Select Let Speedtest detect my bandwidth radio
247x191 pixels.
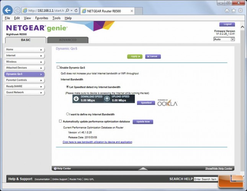tap(67, 87)
